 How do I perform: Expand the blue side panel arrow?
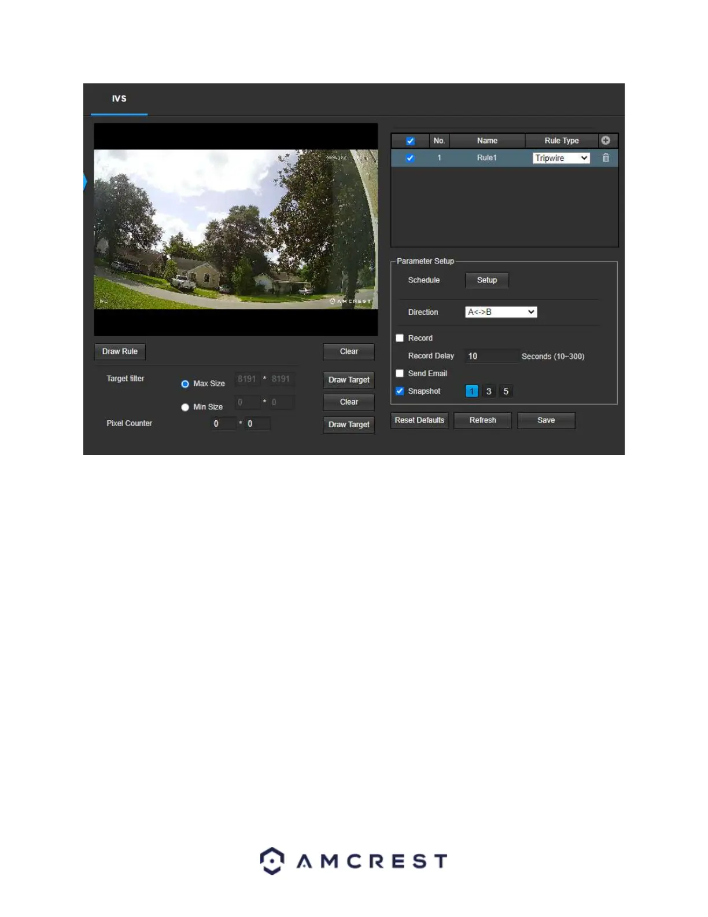click(x=85, y=182)
